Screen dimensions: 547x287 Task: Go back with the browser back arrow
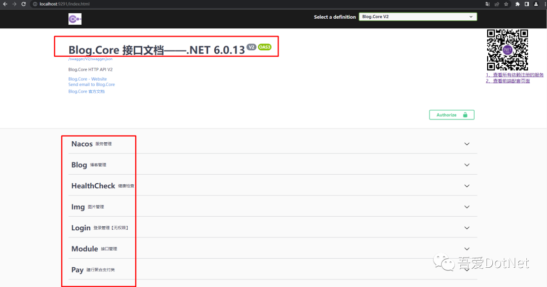(5, 4)
